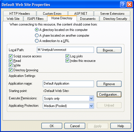134x132 pixels.
Task: Select 'A share located on another computer'
Action: 37,35
